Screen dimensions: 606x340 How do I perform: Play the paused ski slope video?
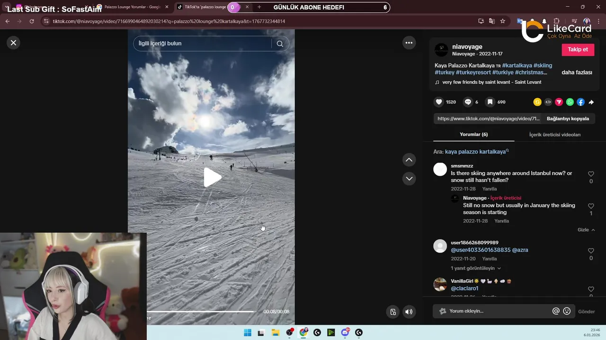click(x=212, y=178)
